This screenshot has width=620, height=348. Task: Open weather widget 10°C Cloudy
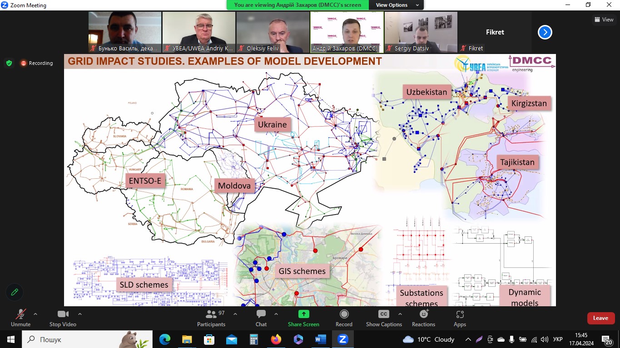[428, 339]
